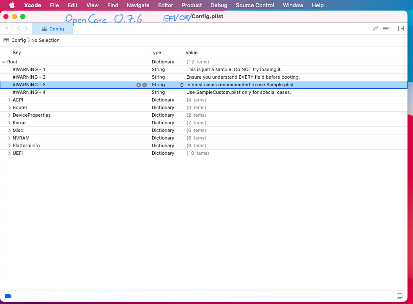Remove the #WARNING - 3 row
The height and width of the screenshot is (304, 413).
click(x=145, y=85)
